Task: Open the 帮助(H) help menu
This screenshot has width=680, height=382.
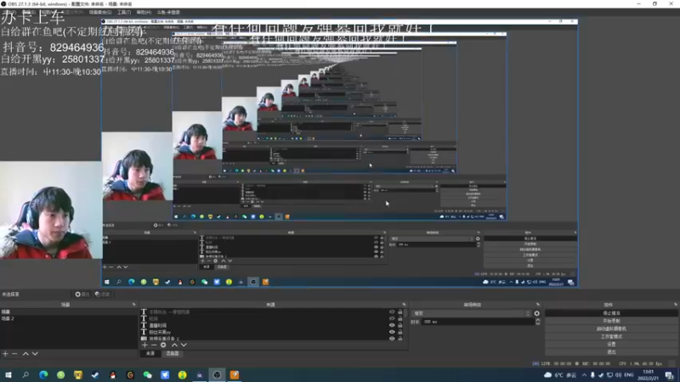Action: tap(144, 12)
